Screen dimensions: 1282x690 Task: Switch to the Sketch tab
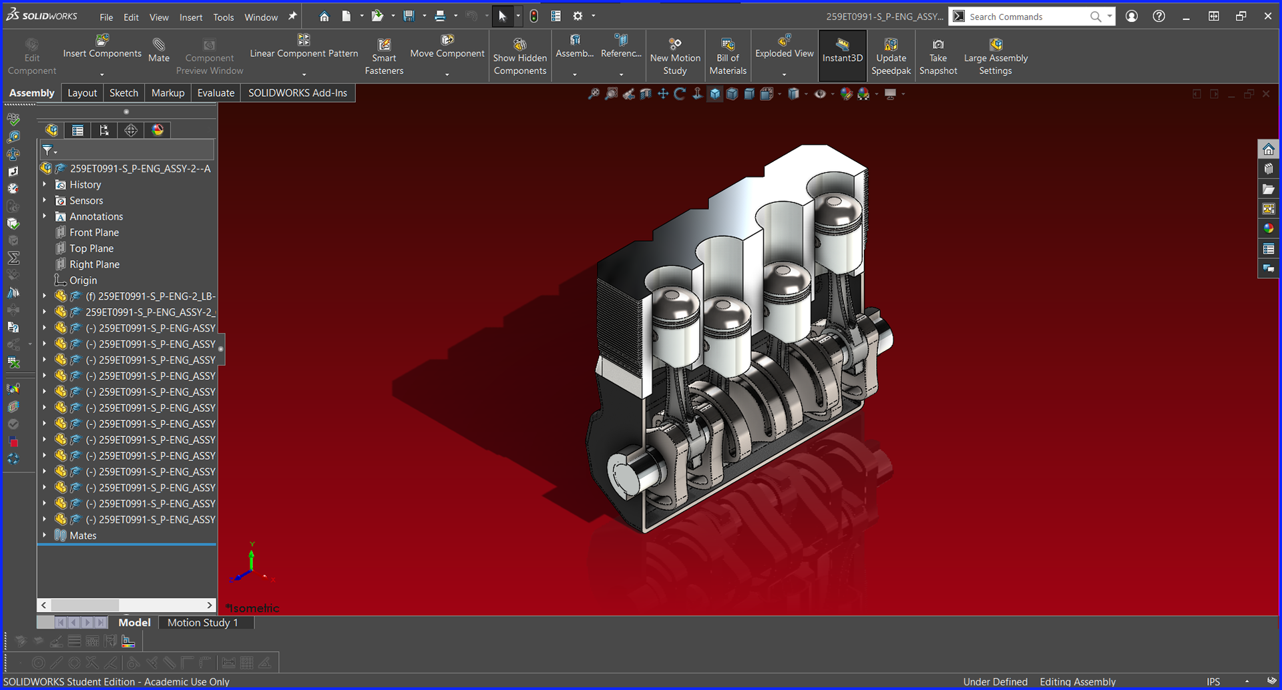point(124,93)
